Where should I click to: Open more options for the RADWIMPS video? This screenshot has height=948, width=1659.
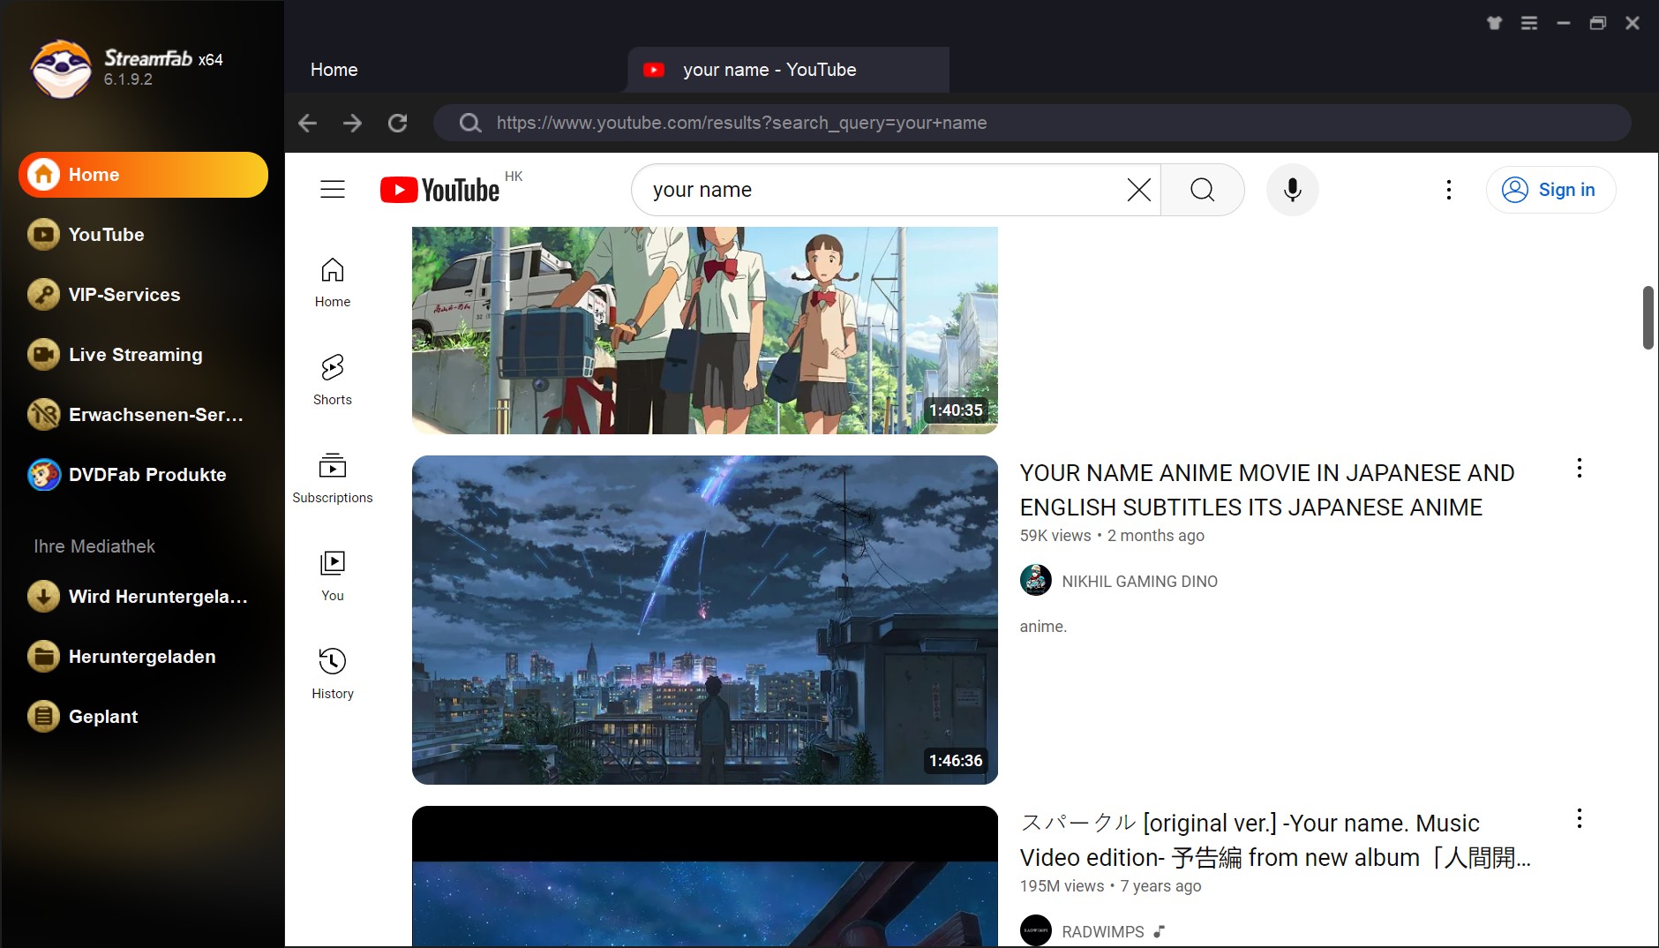pyautogui.click(x=1580, y=819)
